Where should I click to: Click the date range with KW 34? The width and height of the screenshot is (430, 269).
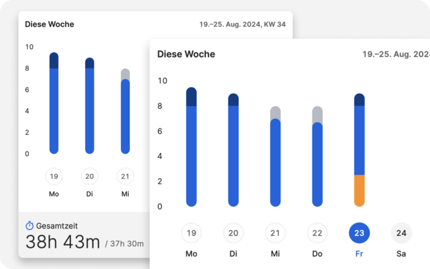pos(243,25)
